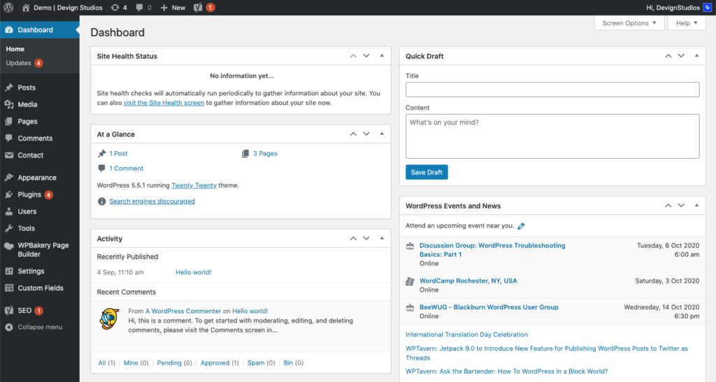Click the WPBakery Page Builder cloud icon

point(8,246)
